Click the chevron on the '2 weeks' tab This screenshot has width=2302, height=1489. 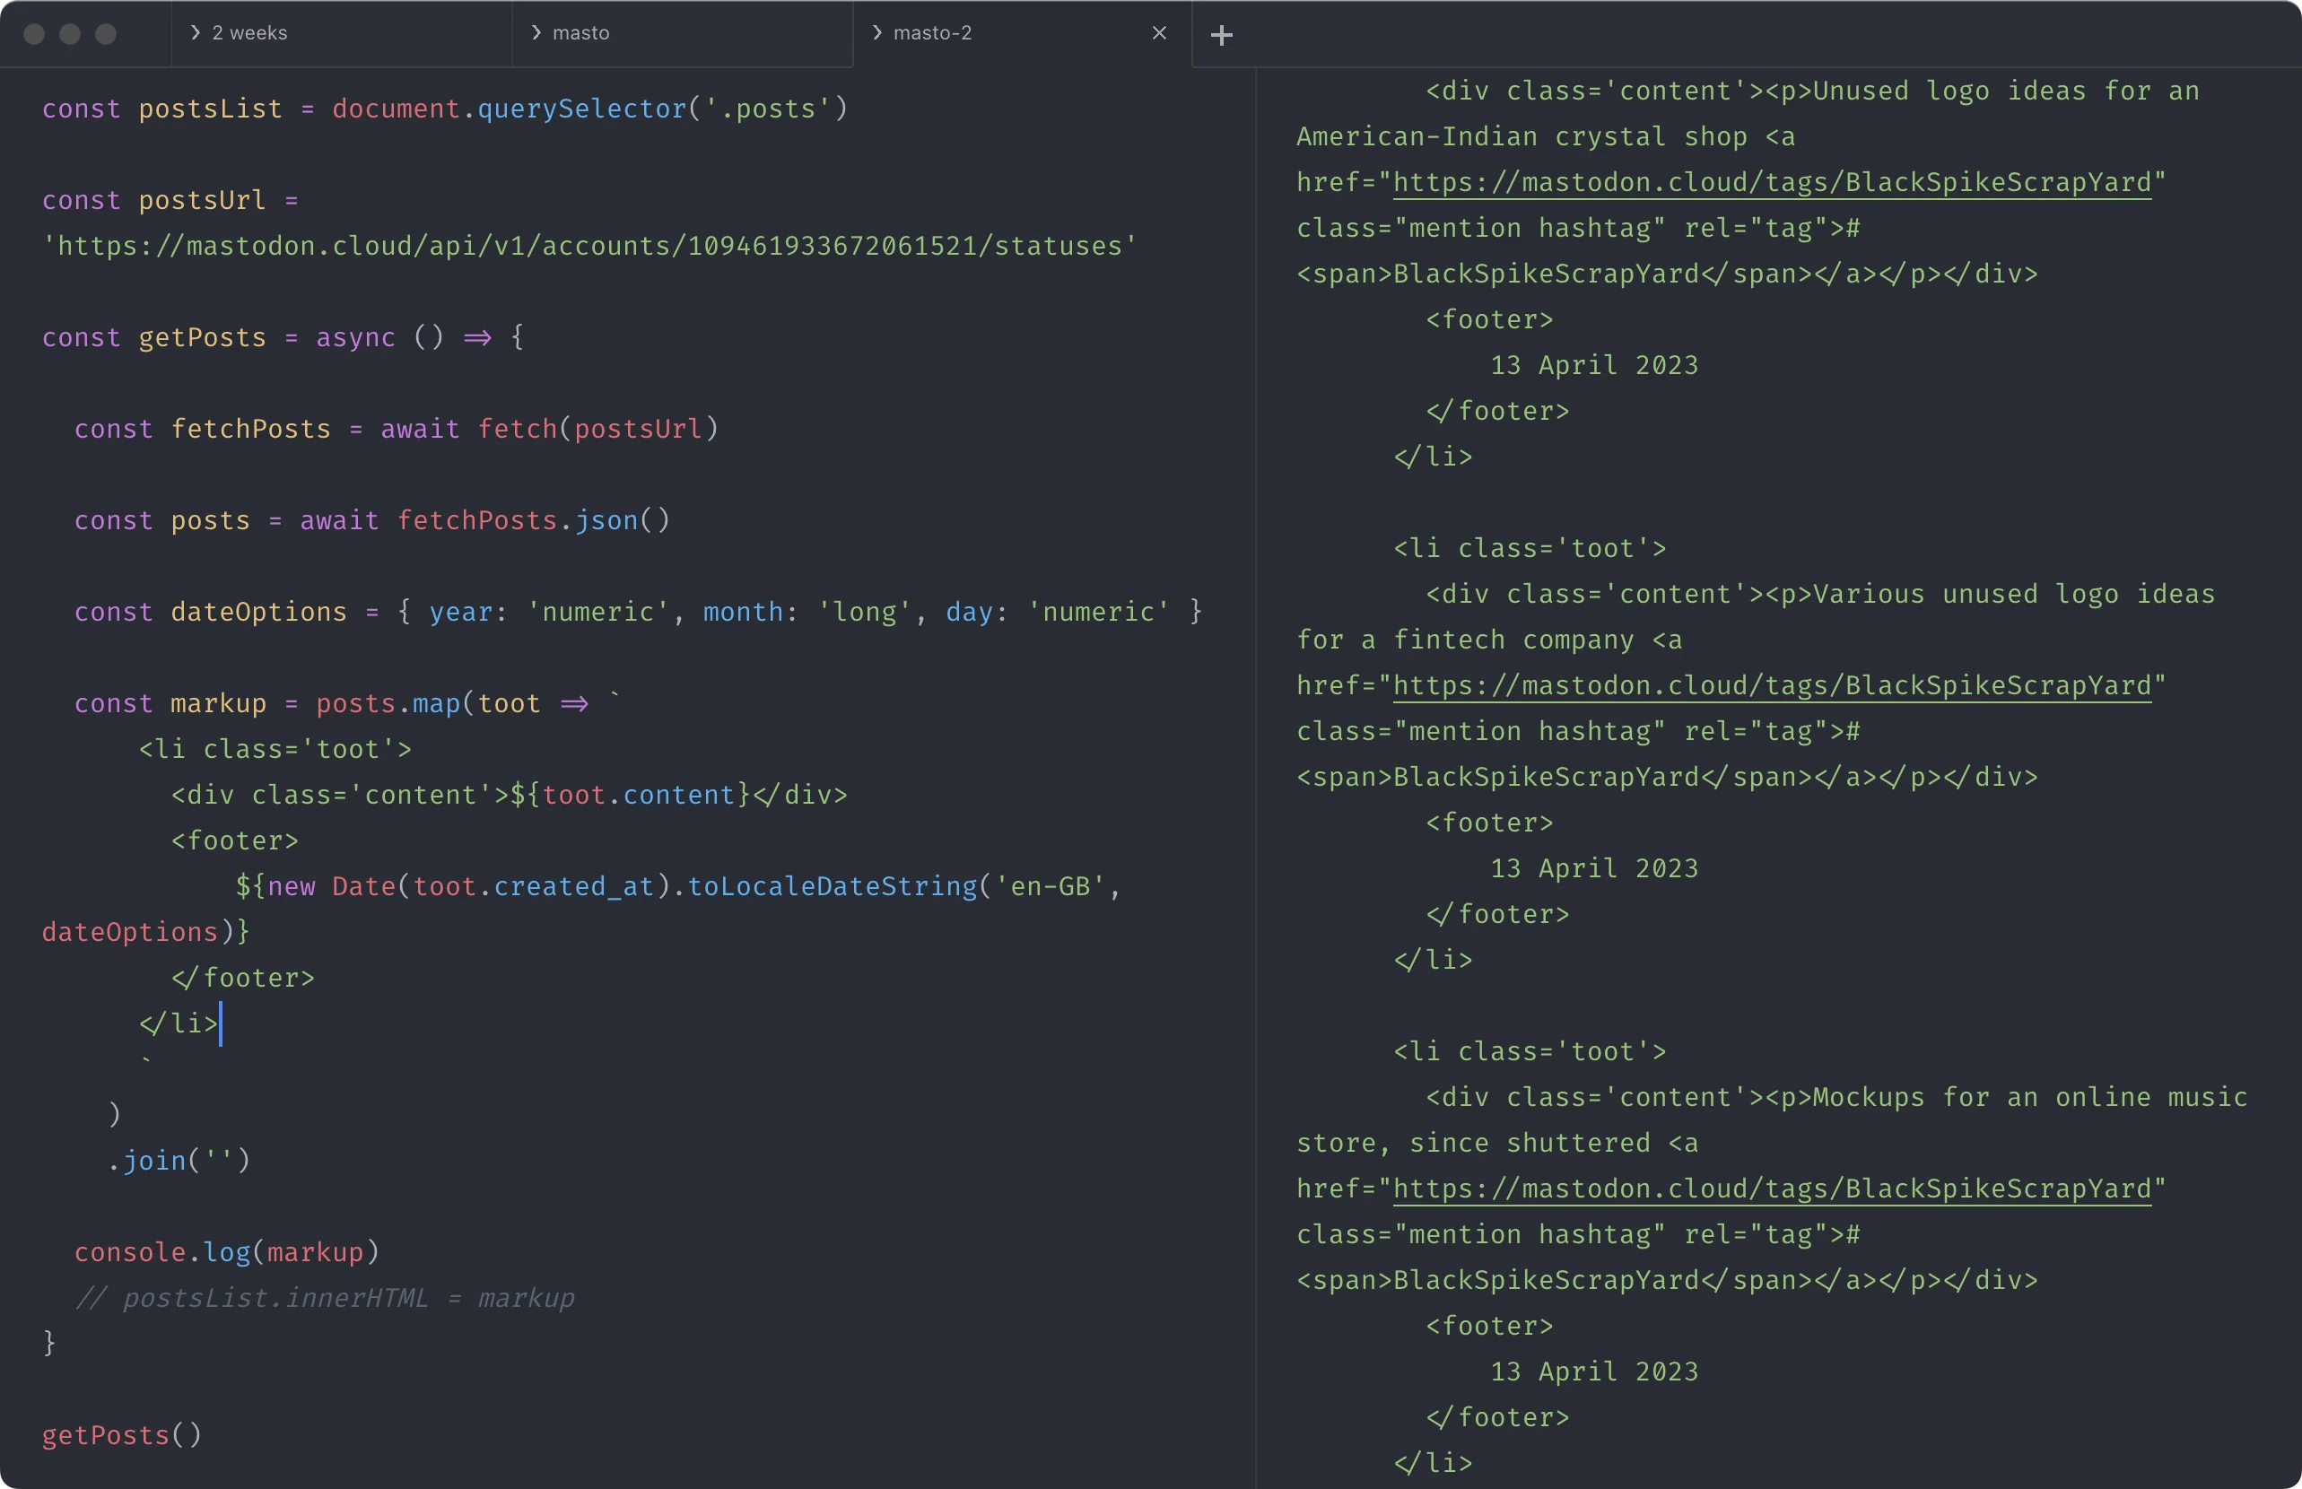pos(196,33)
